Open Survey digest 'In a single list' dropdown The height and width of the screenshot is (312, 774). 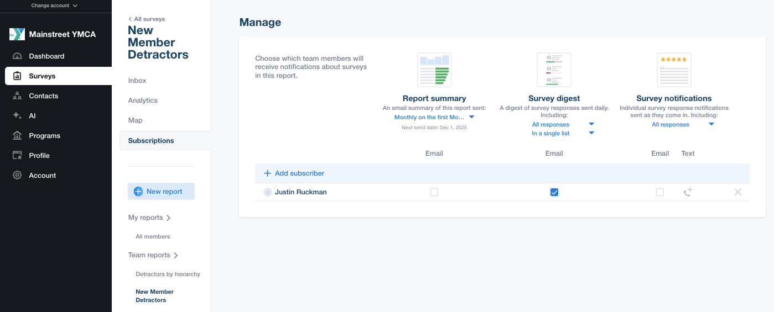pos(563,133)
